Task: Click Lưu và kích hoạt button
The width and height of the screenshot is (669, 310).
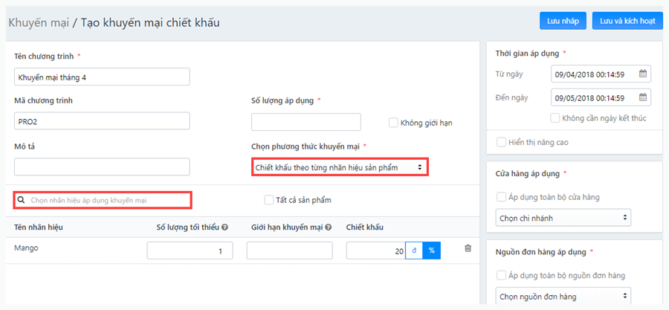Action: [627, 21]
